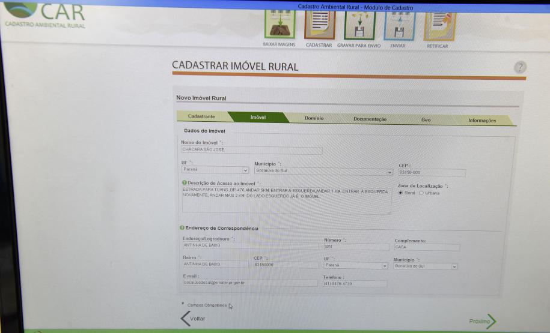Go to the Geo tab

click(426, 120)
